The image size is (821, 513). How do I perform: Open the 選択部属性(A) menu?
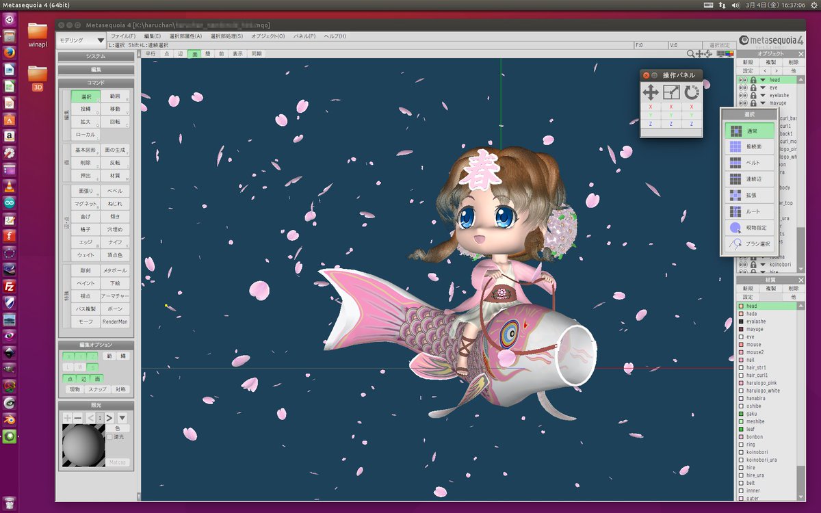coord(185,36)
